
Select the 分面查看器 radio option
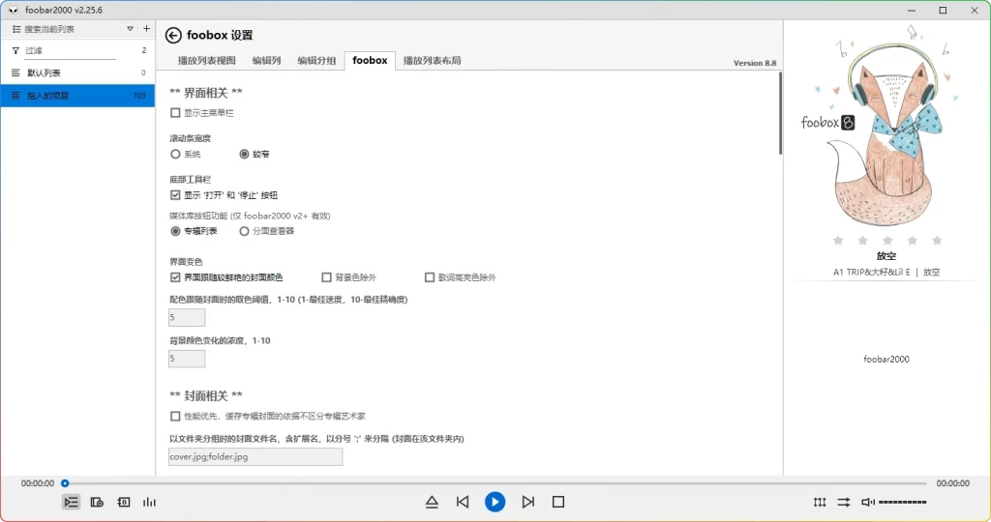click(x=244, y=231)
